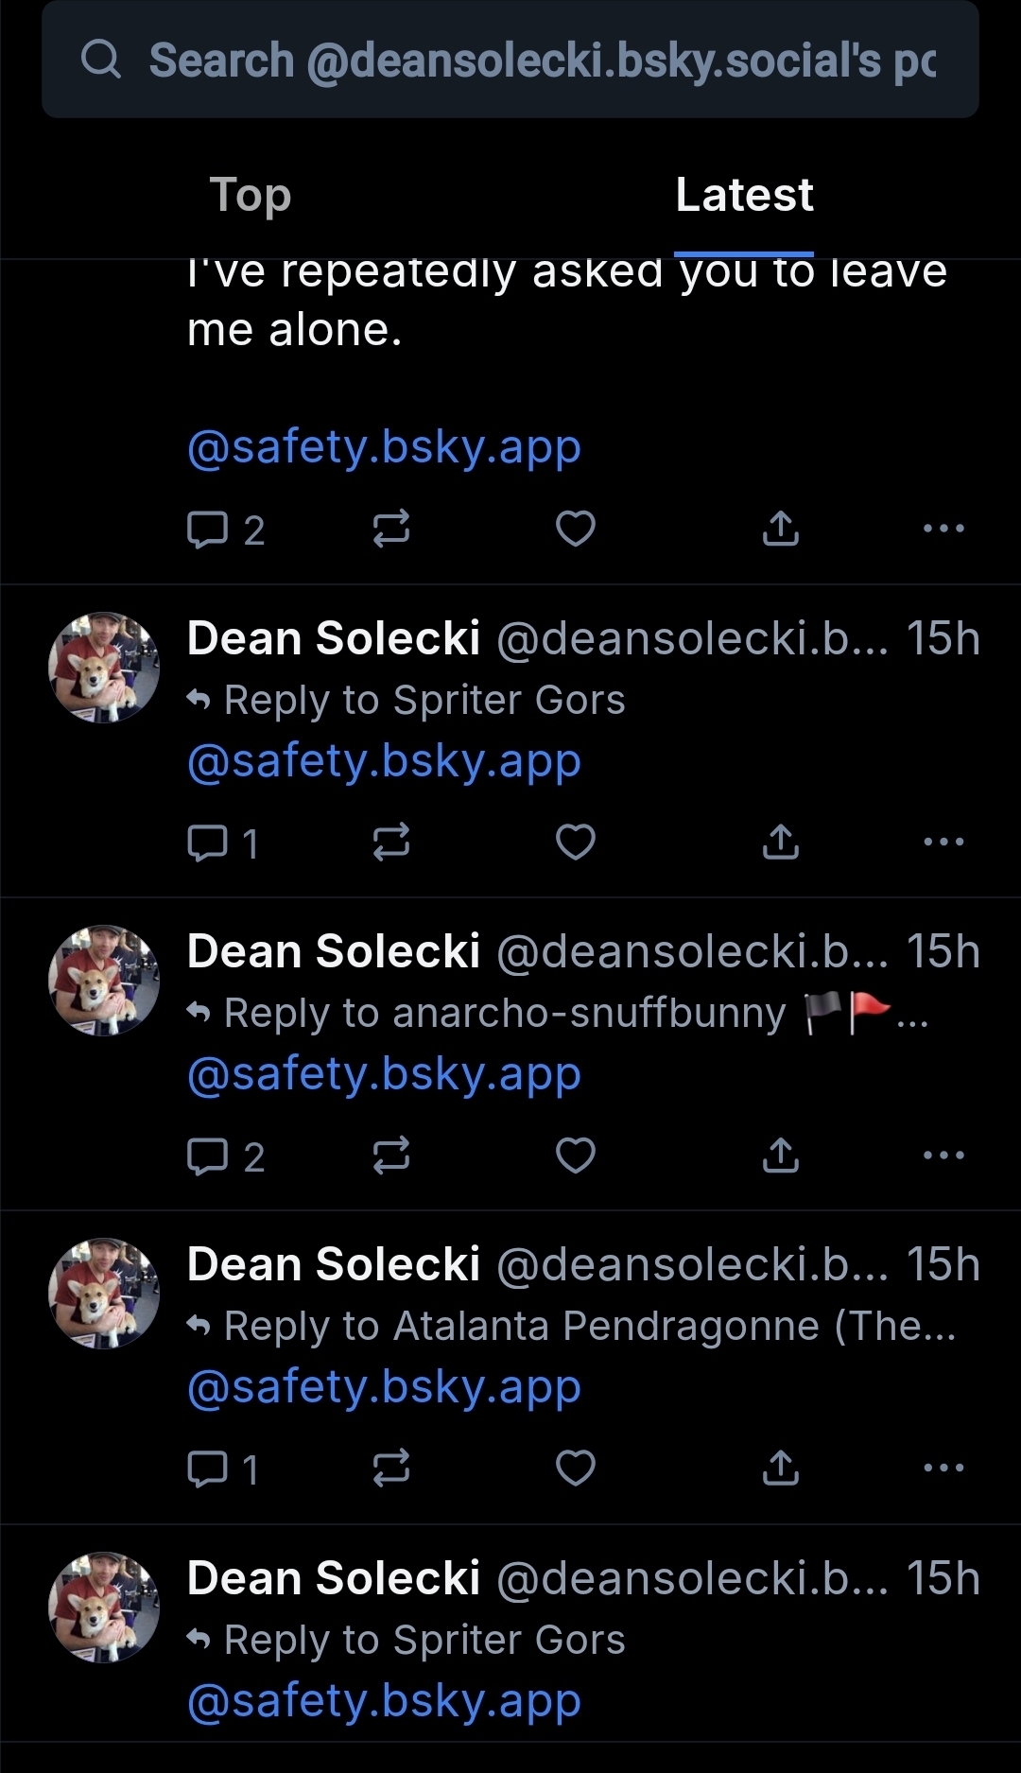1021x1773 pixels.
Task: Open more options on first Spriter Gors reply
Action: pos(943,842)
